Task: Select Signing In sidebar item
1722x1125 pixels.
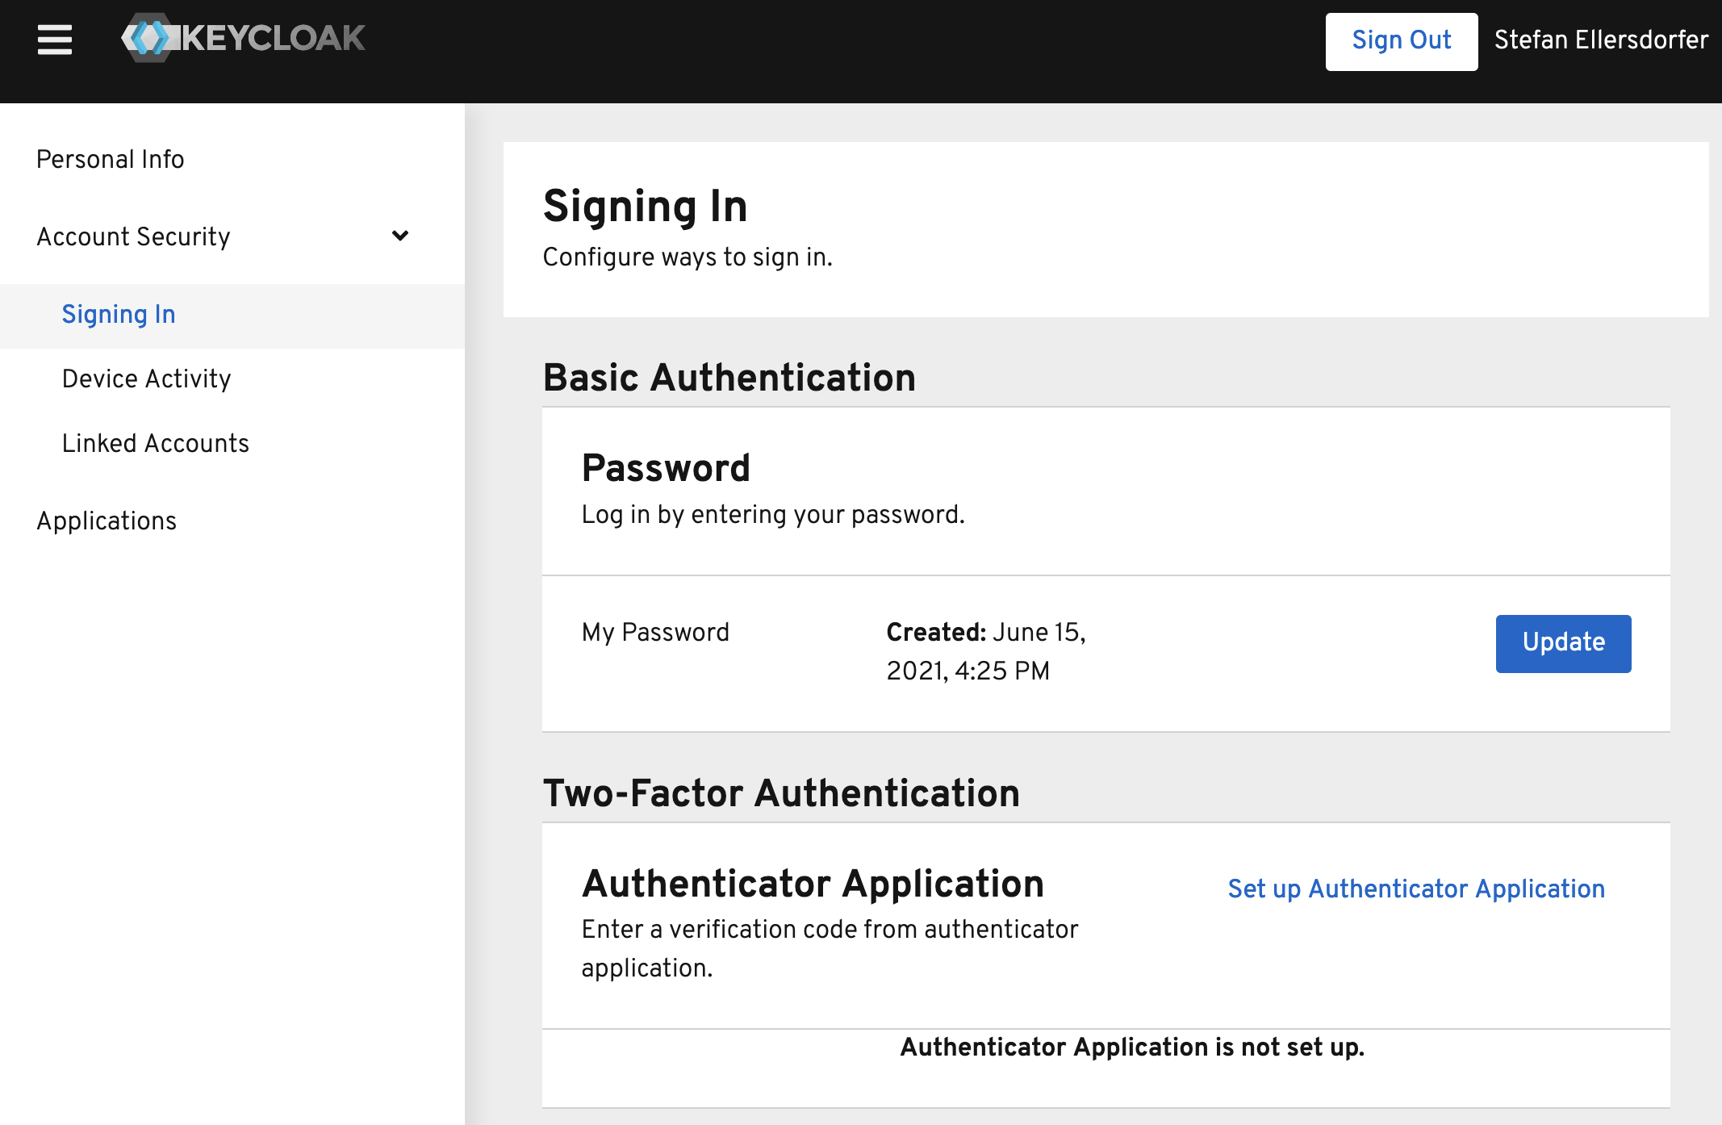Action: 119,314
